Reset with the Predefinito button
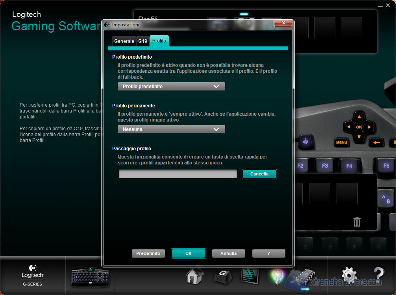The image size is (396, 295). click(x=148, y=254)
